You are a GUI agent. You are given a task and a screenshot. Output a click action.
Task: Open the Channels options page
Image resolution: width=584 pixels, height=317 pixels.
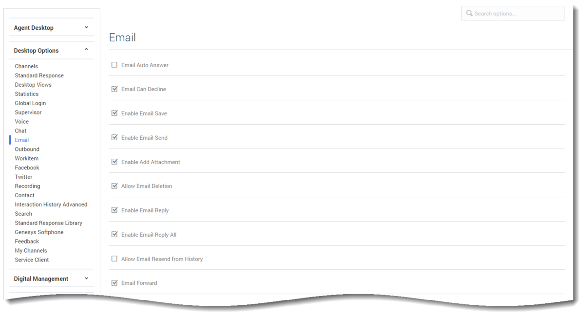(x=26, y=66)
